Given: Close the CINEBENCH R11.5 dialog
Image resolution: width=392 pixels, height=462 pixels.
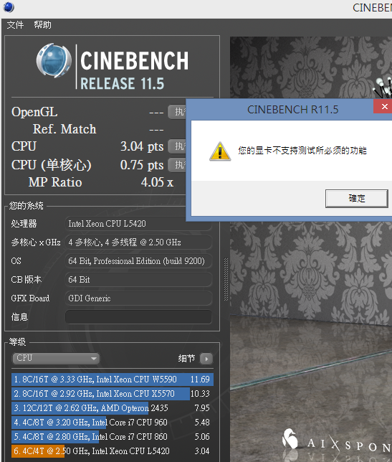Looking at the screenshot, I should pos(384,107).
